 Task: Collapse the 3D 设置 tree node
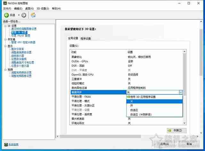pyautogui.click(x=5, y=26)
